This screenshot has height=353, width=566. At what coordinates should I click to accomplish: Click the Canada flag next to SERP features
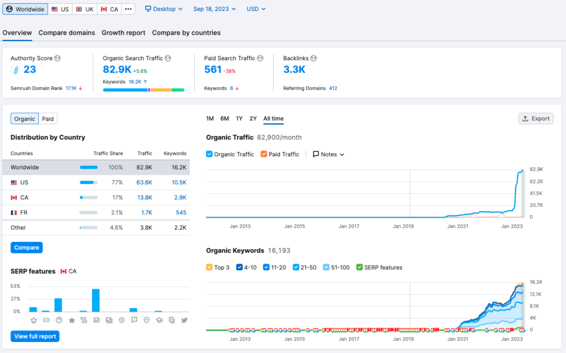click(x=64, y=271)
